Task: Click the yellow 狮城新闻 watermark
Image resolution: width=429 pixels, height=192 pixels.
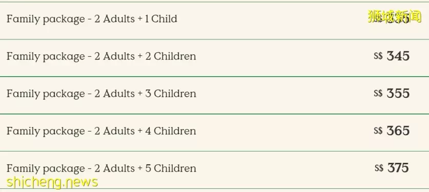Action: pos(394,16)
